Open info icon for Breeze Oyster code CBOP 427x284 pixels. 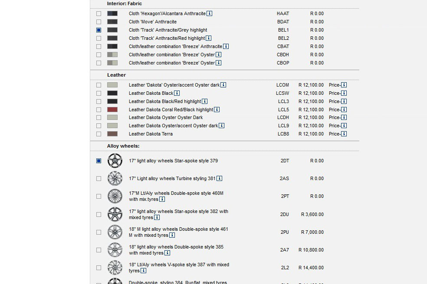coord(219,63)
